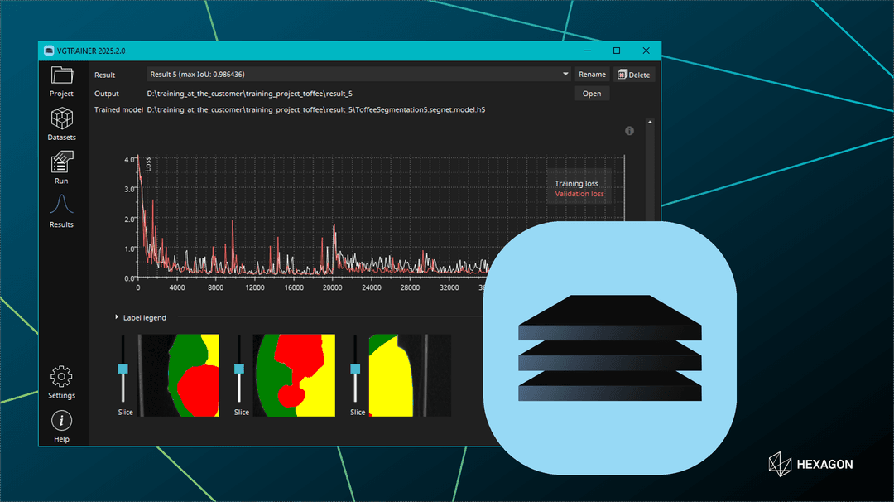Click the info icon above the loss chart
894x502 pixels.
coord(629,130)
